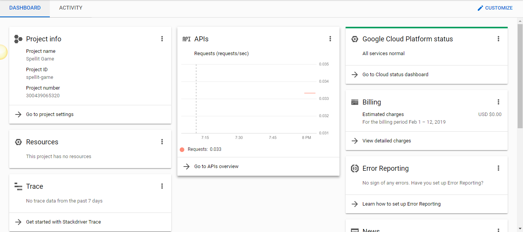523x232 pixels.
Task: Open the Go to APIs overview link
Action: pos(216,167)
